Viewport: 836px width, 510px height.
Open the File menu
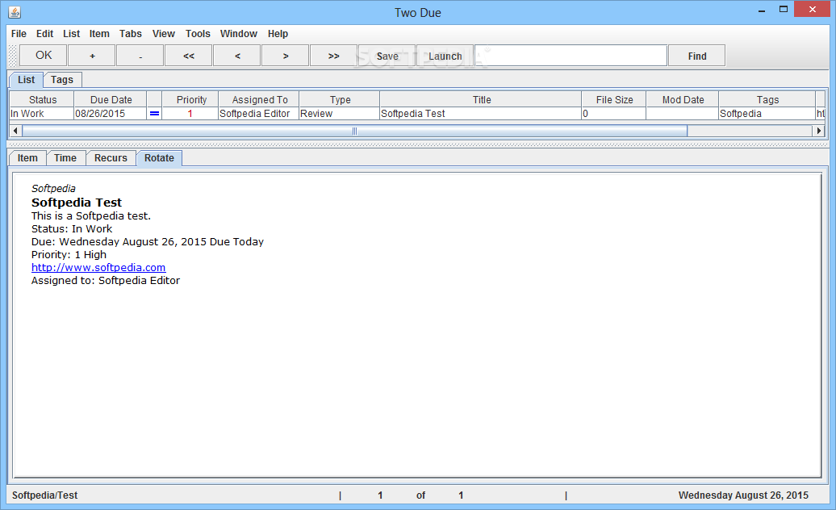tap(19, 34)
